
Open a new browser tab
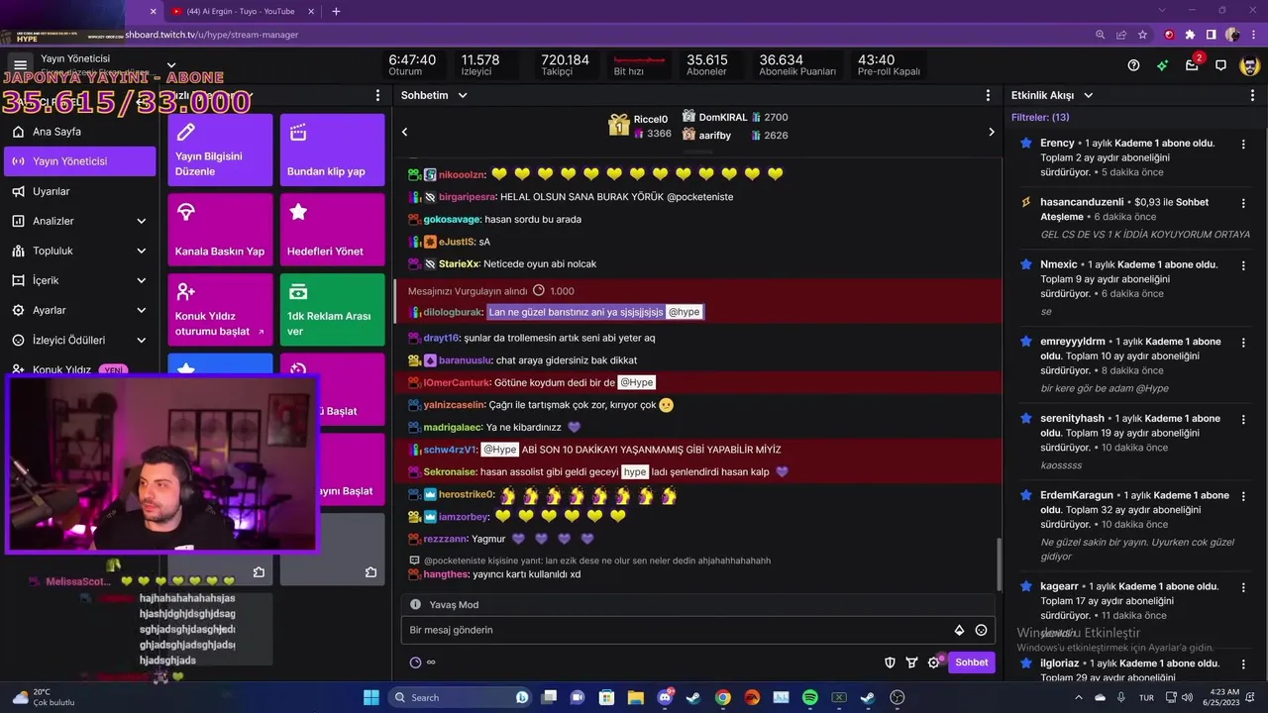pyautogui.click(x=336, y=11)
